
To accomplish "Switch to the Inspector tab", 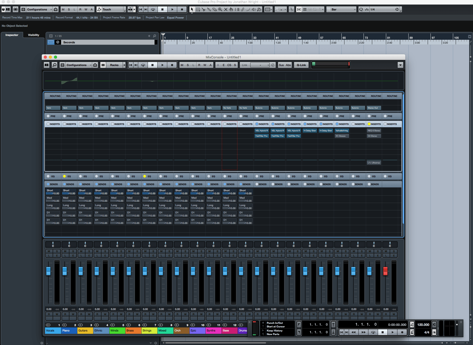I will [x=12, y=35].
